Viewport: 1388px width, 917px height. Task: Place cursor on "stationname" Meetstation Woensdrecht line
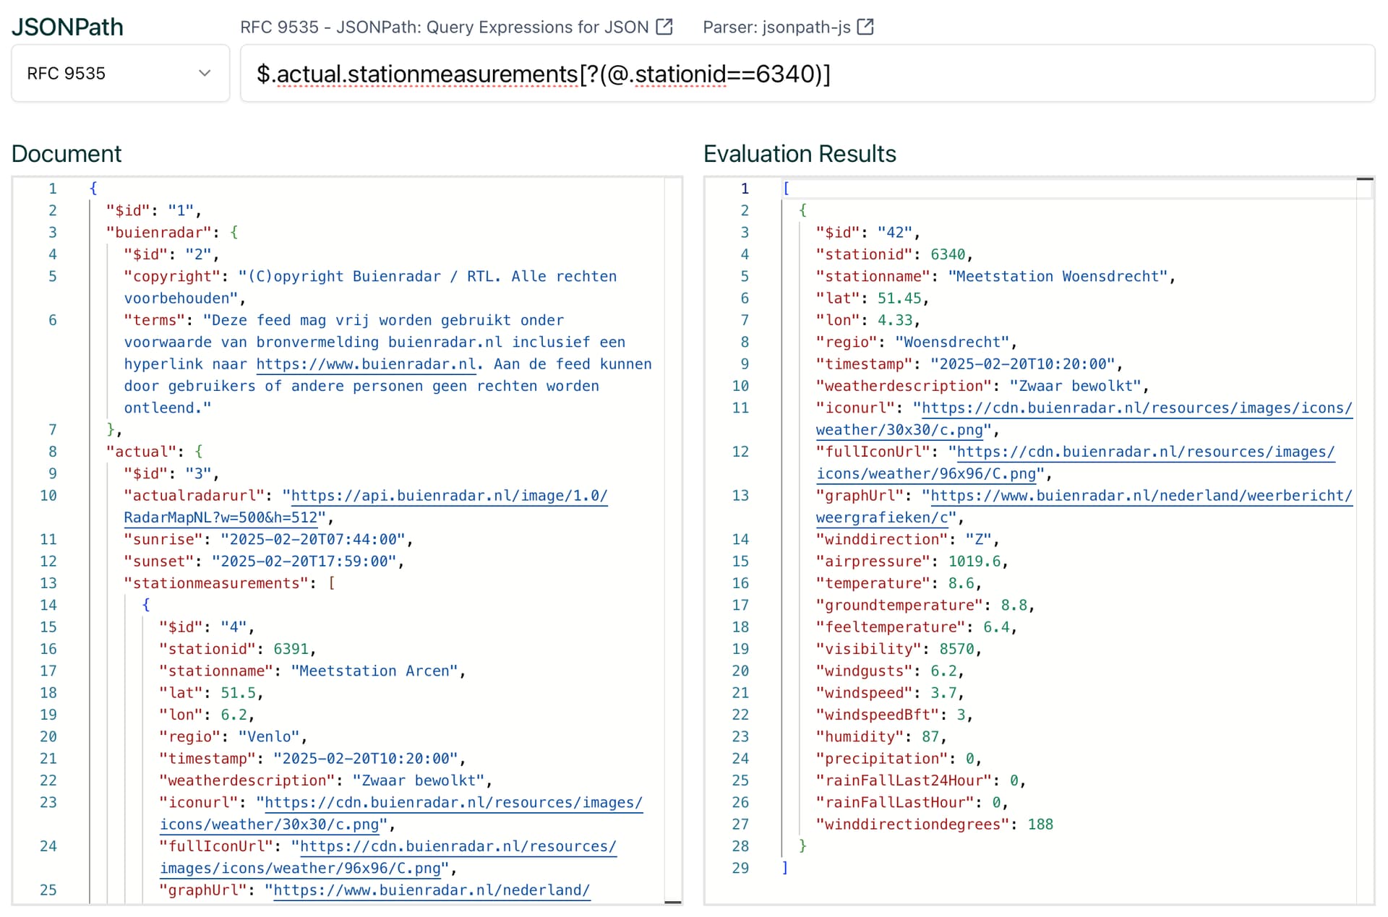click(995, 277)
